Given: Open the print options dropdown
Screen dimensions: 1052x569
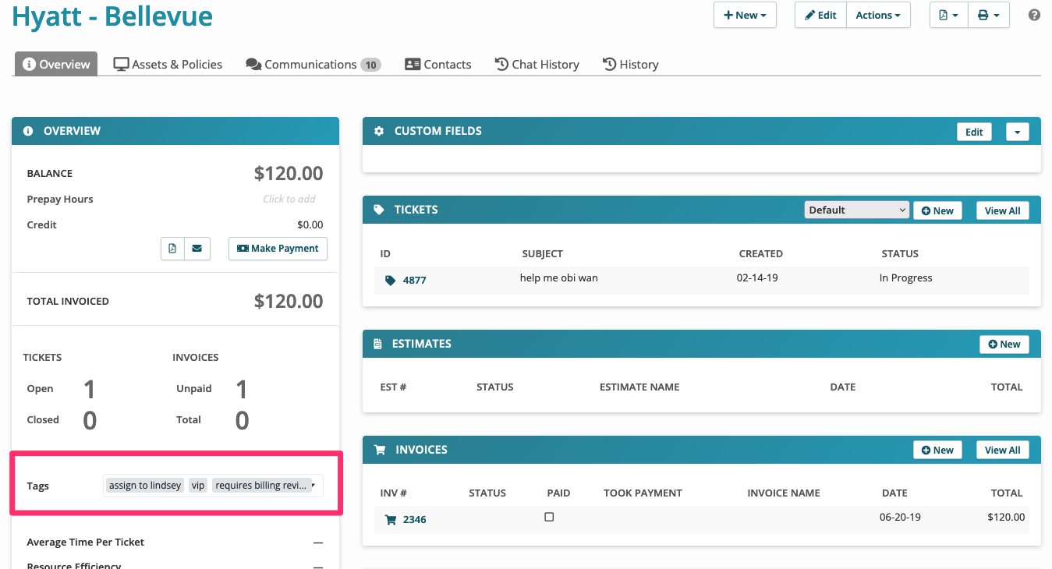Looking at the screenshot, I should coord(989,15).
